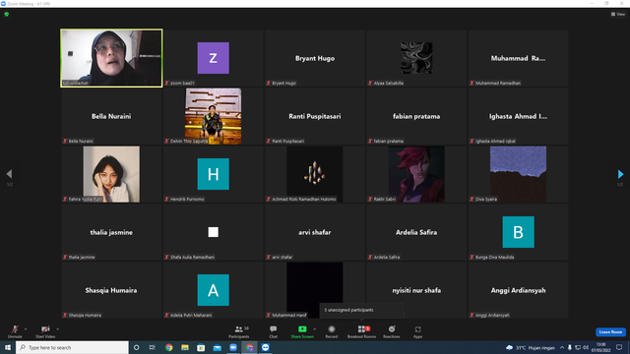The image size is (630, 354).
Task: Select Alyaa Salsabilla's swirl avatar tile
Action: click(x=416, y=58)
